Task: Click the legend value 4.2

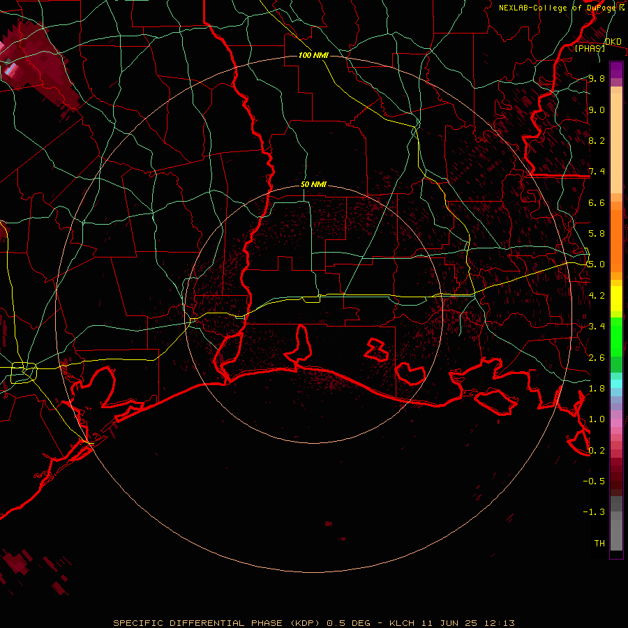Action: [597, 295]
